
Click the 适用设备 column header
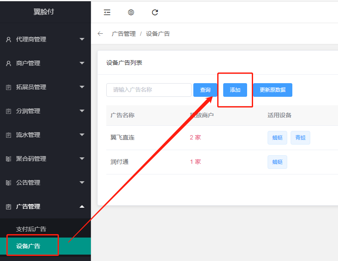pos(280,115)
